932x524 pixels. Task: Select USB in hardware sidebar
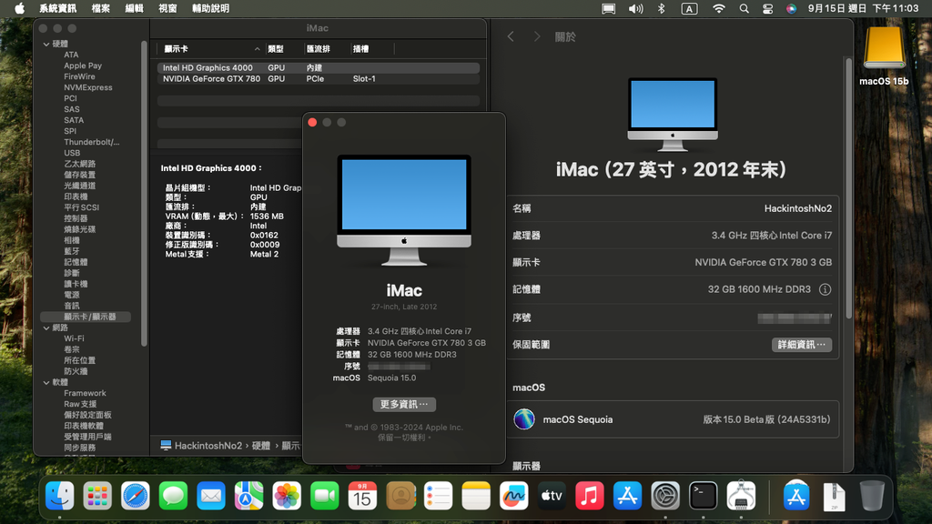[x=72, y=153]
